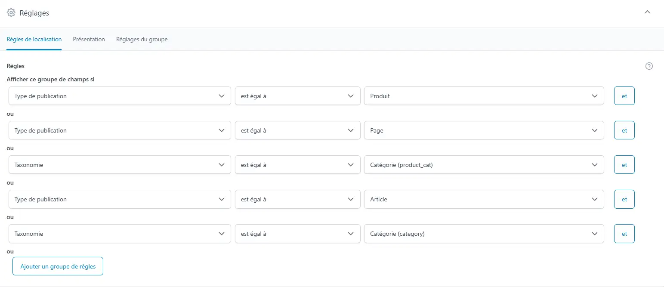Switch to the Présentation tab
The height and width of the screenshot is (287, 664).
click(x=89, y=39)
